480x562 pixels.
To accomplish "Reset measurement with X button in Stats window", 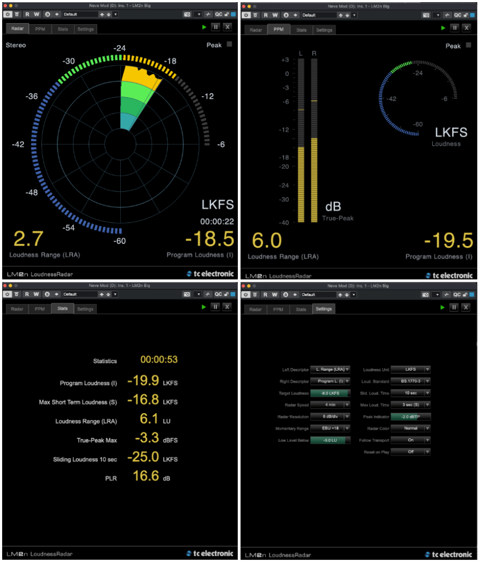I will (x=227, y=307).
